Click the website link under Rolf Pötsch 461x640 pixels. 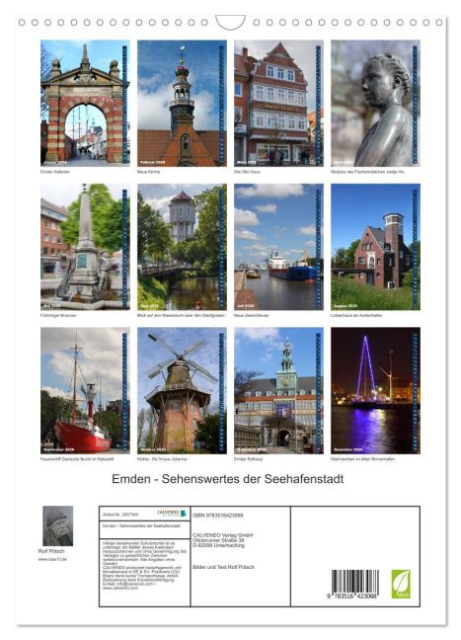[x=52, y=559]
